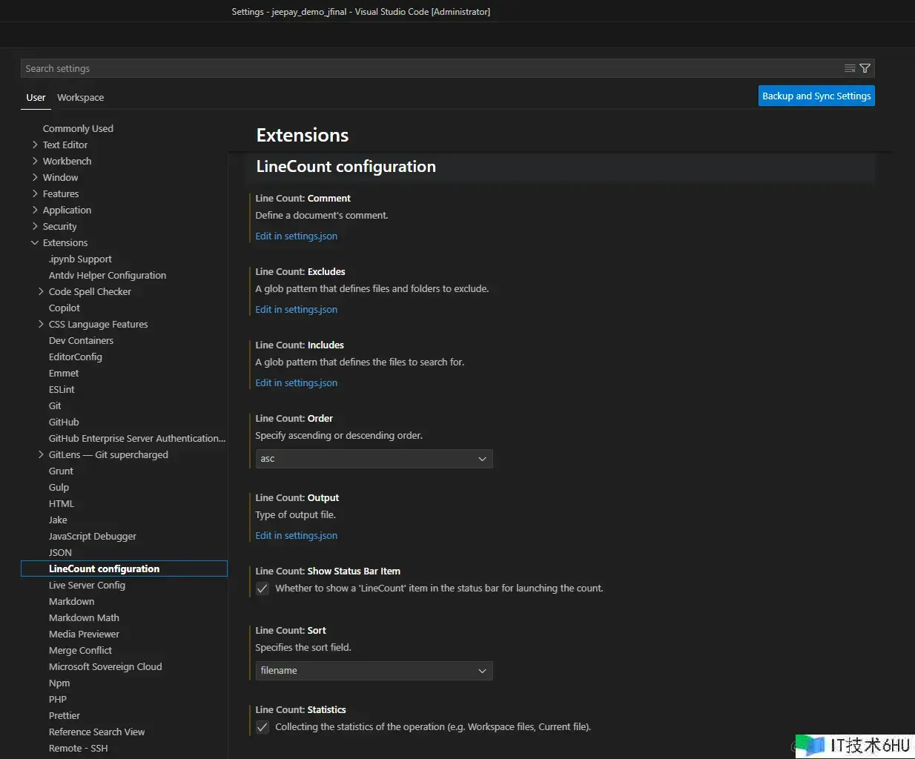Expand the Text Editor chevron
Image resolution: width=915 pixels, height=759 pixels.
coord(35,145)
